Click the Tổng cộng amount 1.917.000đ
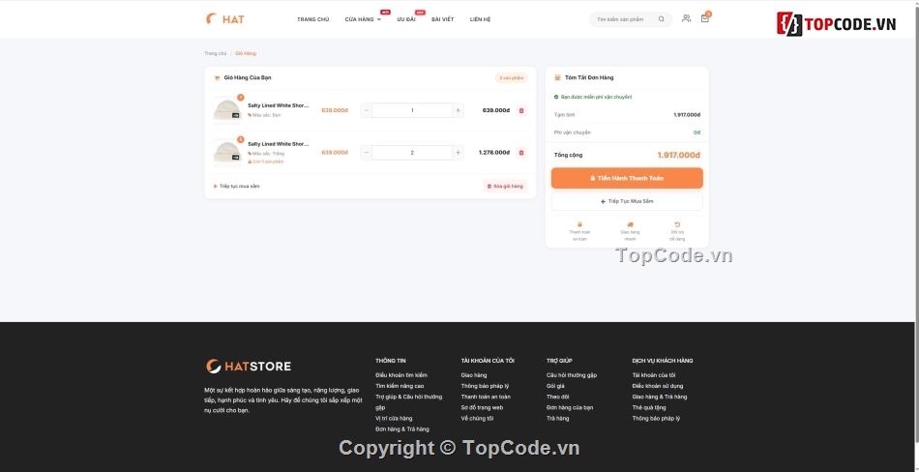Viewport: 919px width, 472px height. tap(679, 156)
